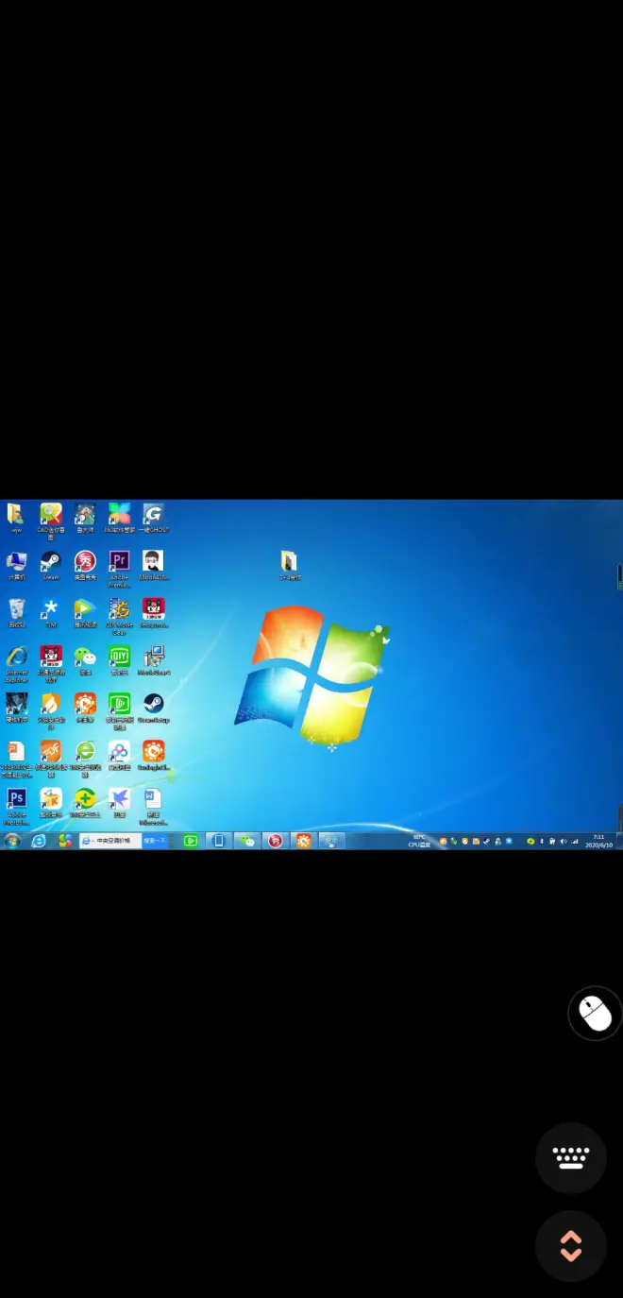Show the on-screen keyboard overlay button
Screen dimensions: 623x1298
pyautogui.click(x=571, y=1158)
